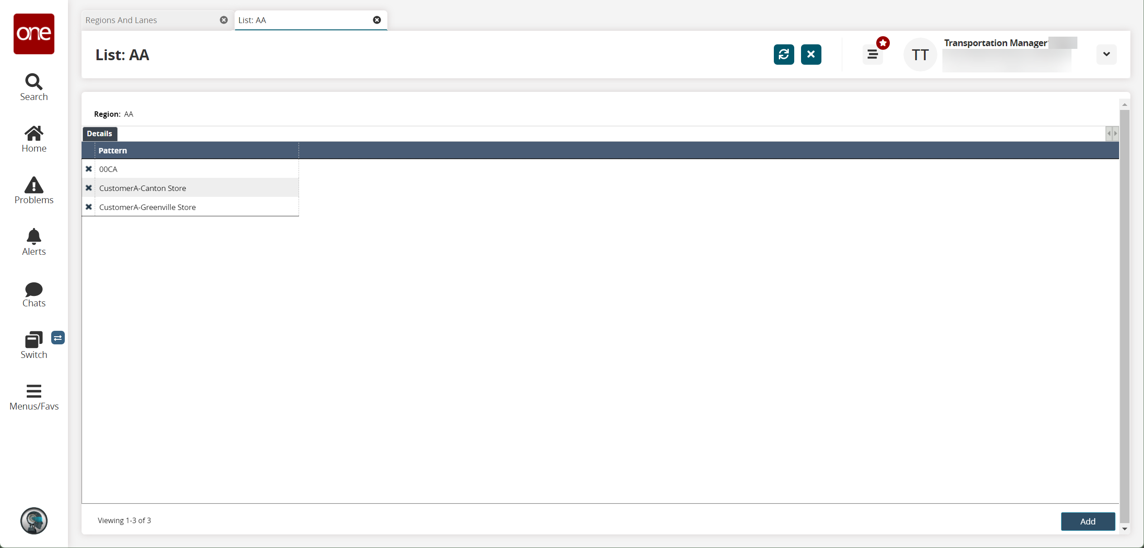The height and width of the screenshot is (548, 1144).
Task: Click the Problems sidebar icon
Action: pyautogui.click(x=34, y=191)
